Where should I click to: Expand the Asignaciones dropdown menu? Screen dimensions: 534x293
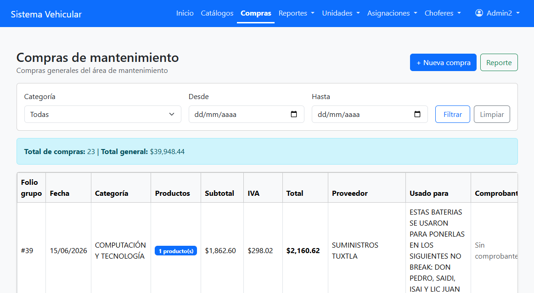coord(392,13)
